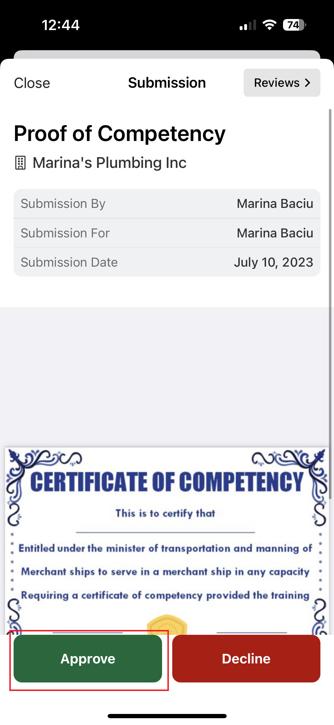
Task: Select the Submission By row
Action: 167,204
